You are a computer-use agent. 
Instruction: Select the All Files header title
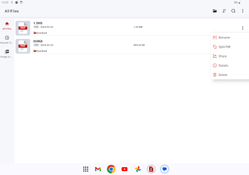coord(12,11)
